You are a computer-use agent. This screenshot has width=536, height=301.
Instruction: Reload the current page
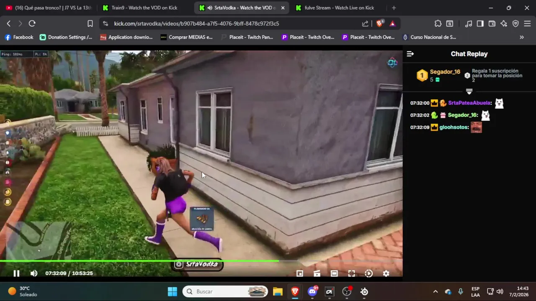pos(32,24)
